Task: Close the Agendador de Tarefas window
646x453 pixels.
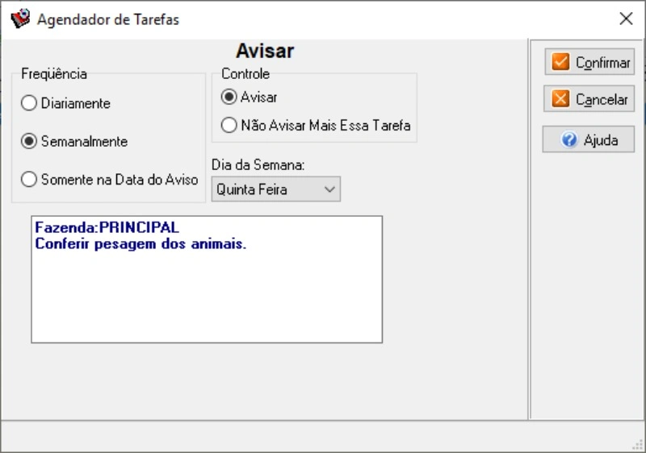Action: coord(626,19)
